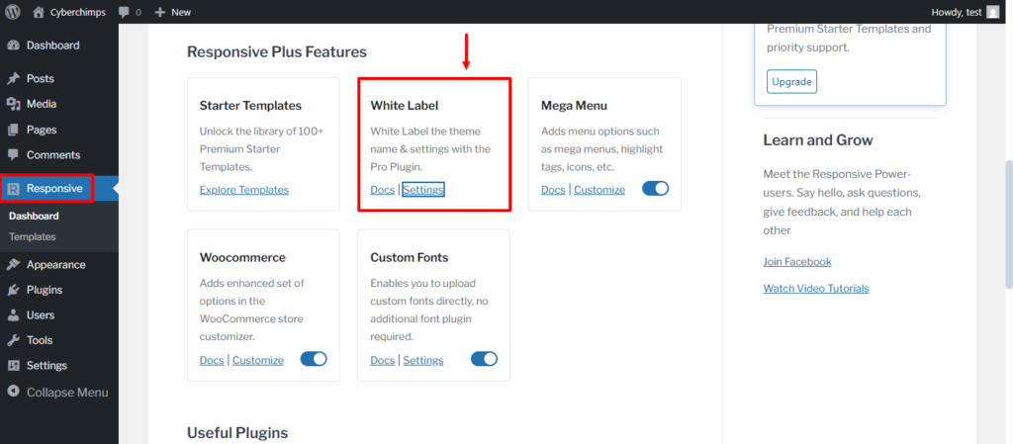
Task: Open the user avatar next to Howdy, test
Action: pos(993,12)
